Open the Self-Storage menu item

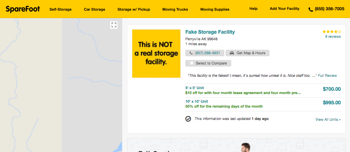point(60,9)
